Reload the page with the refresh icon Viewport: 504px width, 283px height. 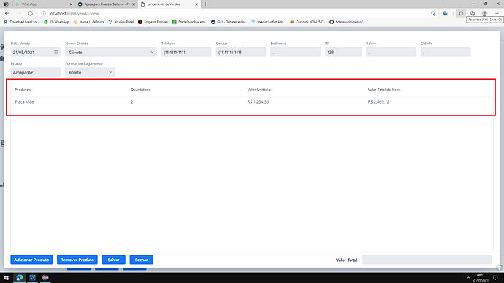[30, 13]
